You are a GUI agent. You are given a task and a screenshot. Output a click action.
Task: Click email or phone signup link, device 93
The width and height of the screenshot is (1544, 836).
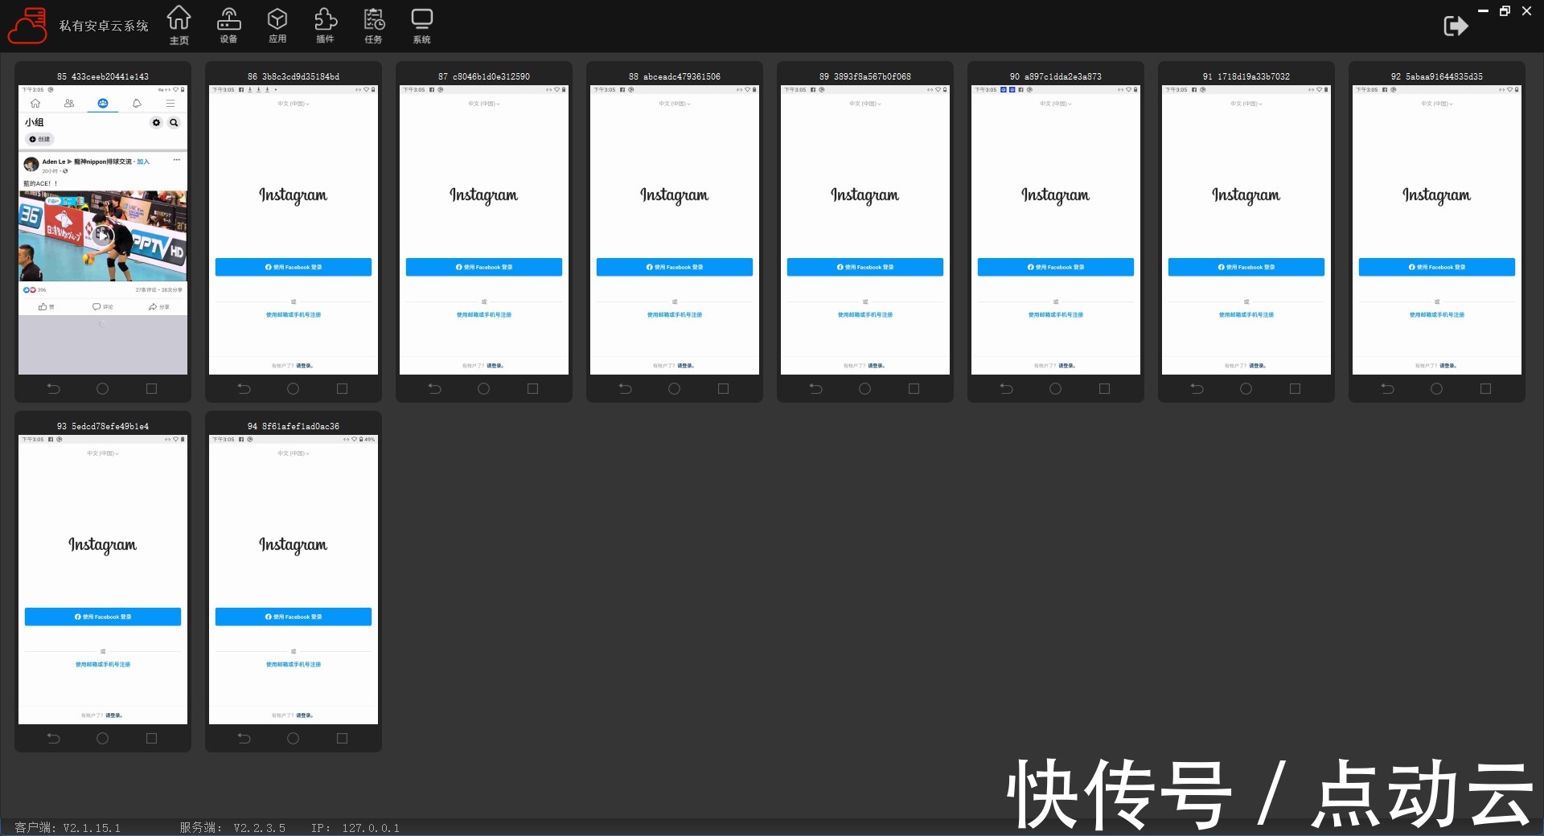pyautogui.click(x=103, y=665)
